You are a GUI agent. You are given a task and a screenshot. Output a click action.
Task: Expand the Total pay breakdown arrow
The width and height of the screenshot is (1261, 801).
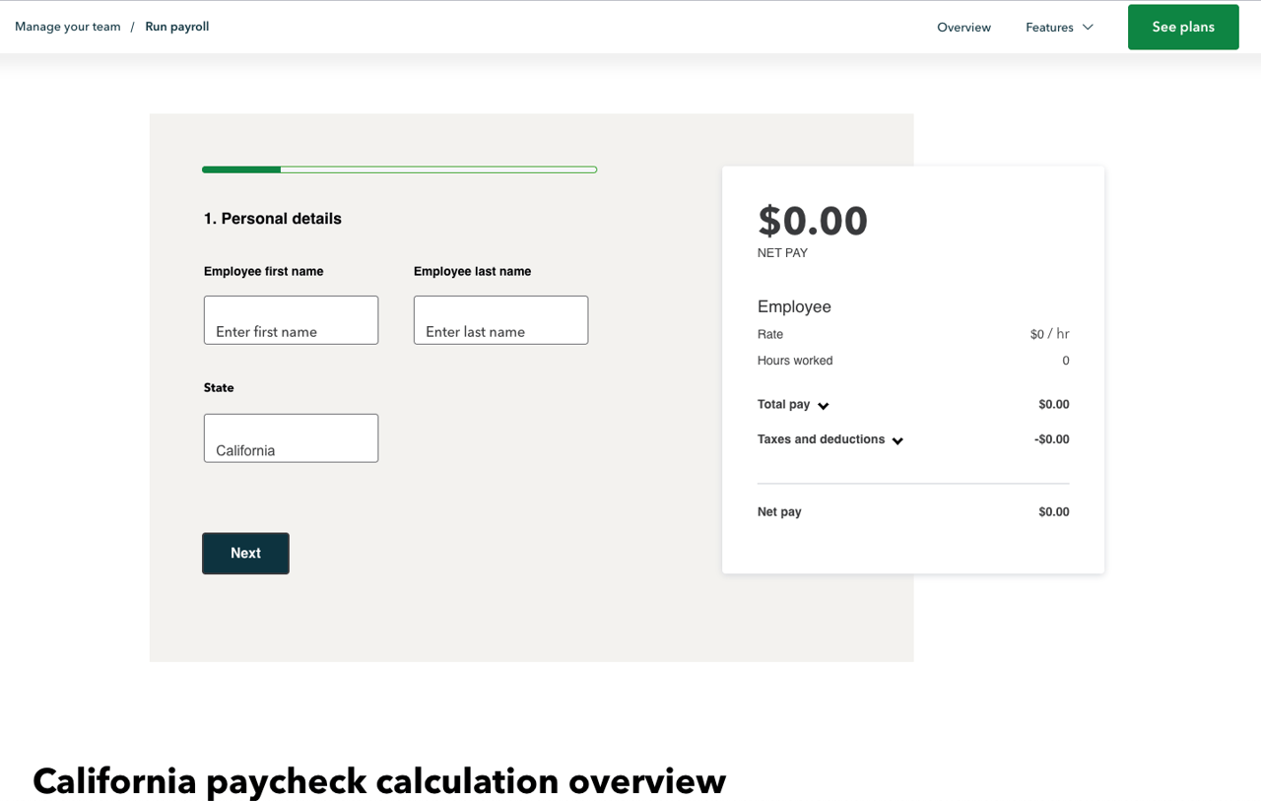[824, 405]
